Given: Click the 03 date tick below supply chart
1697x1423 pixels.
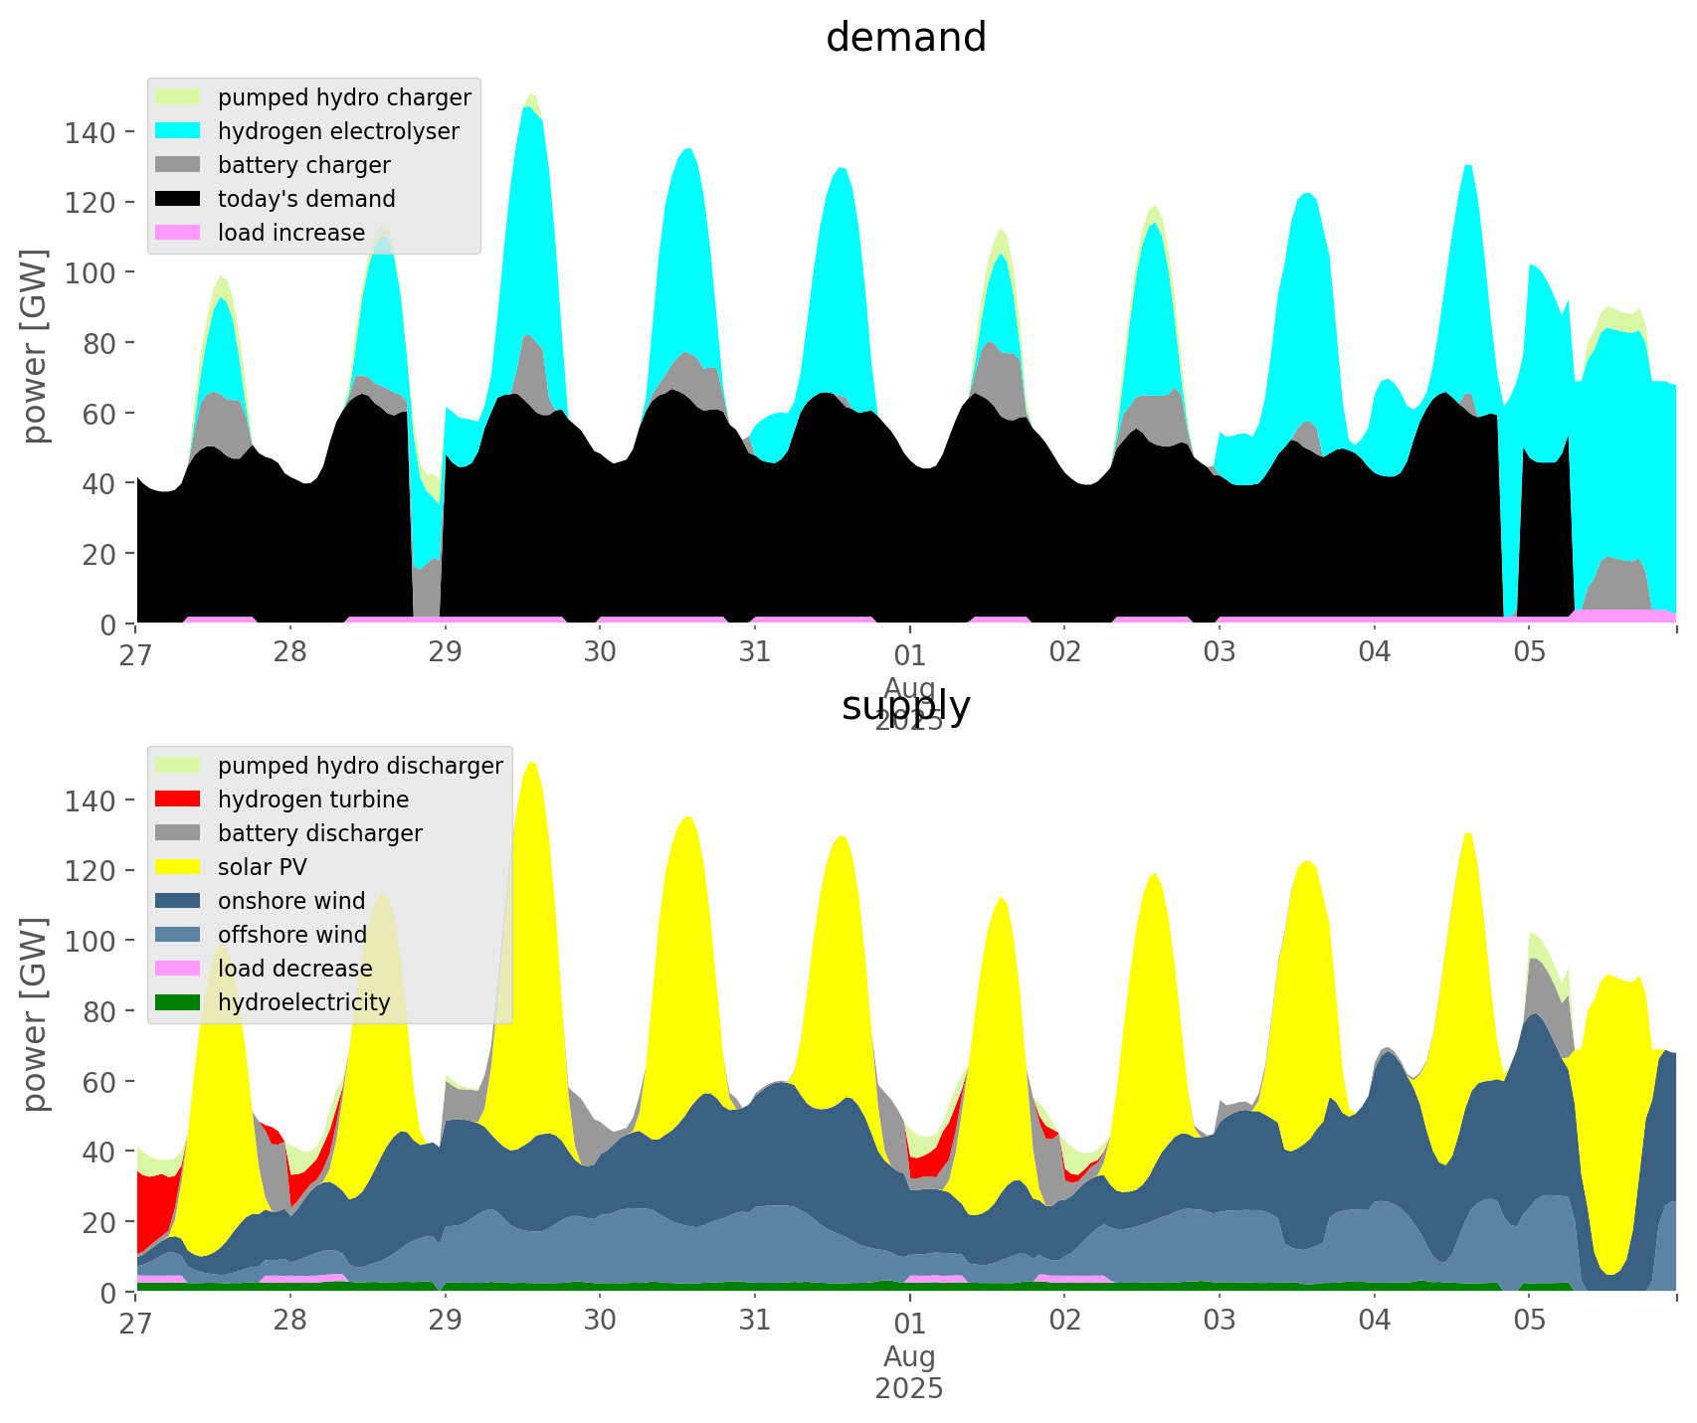Looking at the screenshot, I should (x=1220, y=1322).
